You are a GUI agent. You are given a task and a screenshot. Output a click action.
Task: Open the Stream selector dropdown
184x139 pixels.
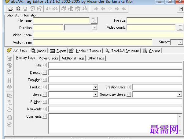(x=180, y=42)
